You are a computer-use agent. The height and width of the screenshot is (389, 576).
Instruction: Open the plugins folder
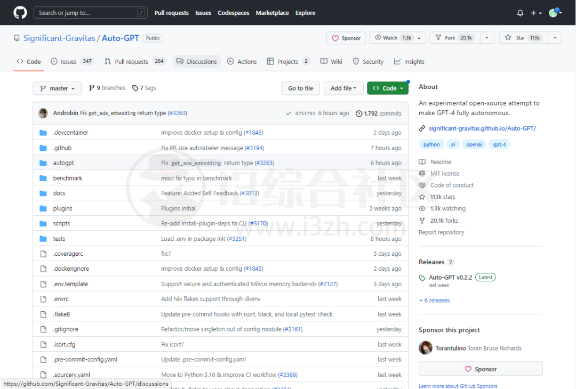(x=62, y=208)
